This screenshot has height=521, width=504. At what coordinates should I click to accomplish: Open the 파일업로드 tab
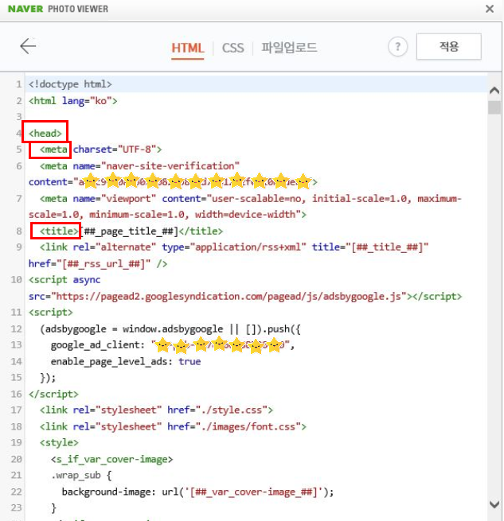point(289,48)
